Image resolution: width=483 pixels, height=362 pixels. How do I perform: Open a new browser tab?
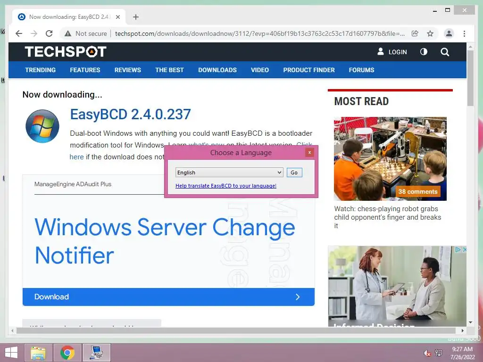(x=136, y=17)
